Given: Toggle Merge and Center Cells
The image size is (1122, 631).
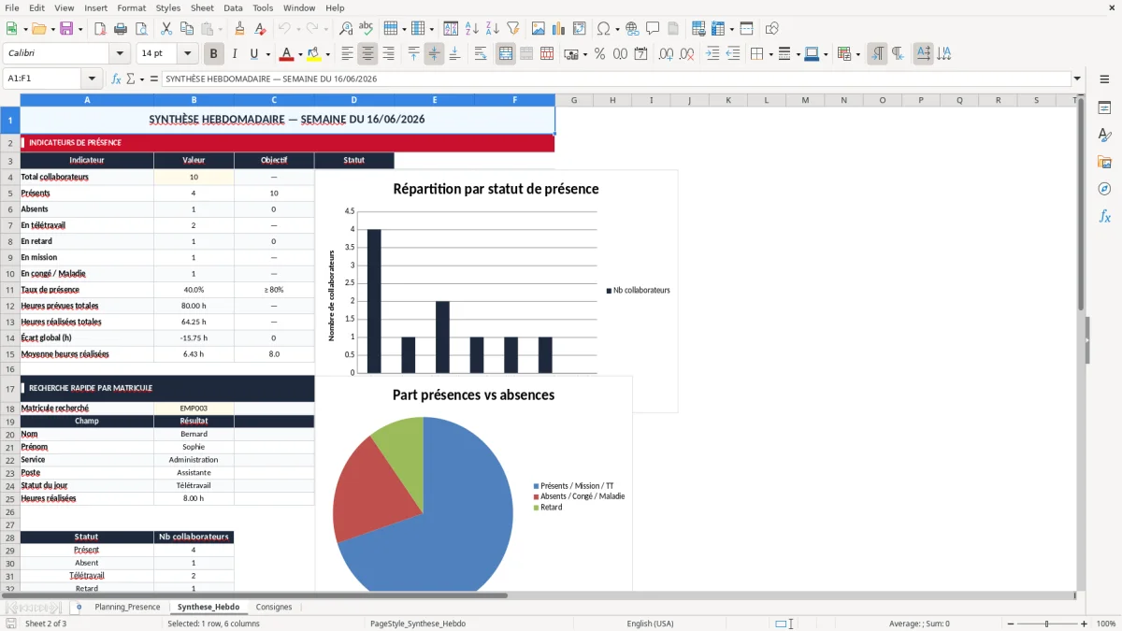Looking at the screenshot, I should pos(506,54).
